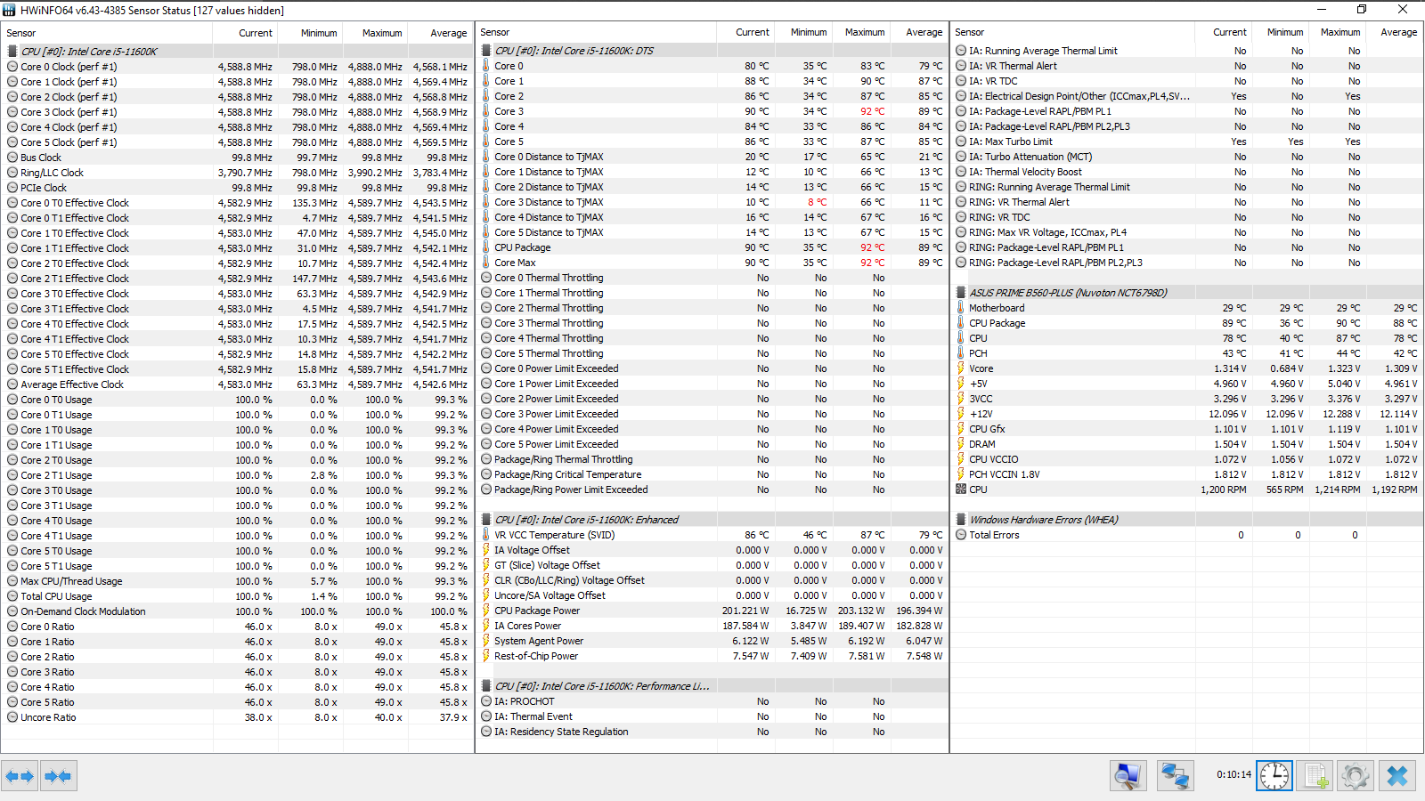Click the fan icon beside CPU RPM row
Screen dimensions: 1425x801
pos(961,489)
